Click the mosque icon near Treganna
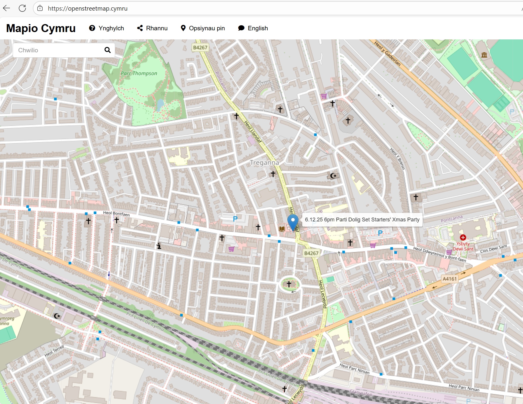 click(x=333, y=176)
